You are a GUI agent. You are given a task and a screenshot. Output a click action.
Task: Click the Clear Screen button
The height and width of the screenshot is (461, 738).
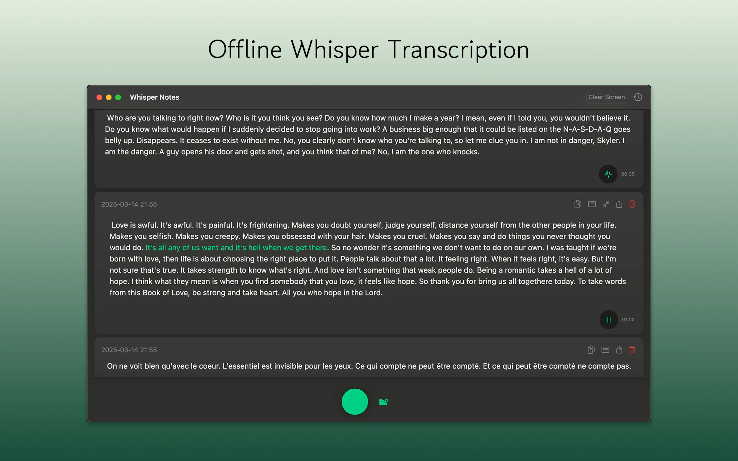tap(606, 97)
